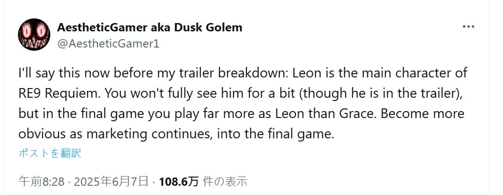The image size is (503, 195).
Task: Open the display name AestheticGamer aka Dusk Golem
Action: tap(150, 27)
